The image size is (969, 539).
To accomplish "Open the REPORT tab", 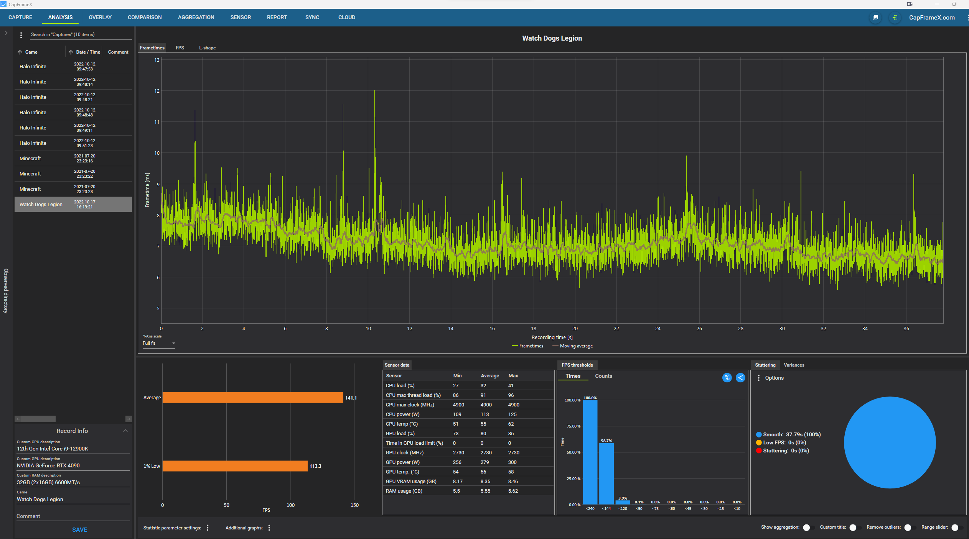I will coord(277,17).
